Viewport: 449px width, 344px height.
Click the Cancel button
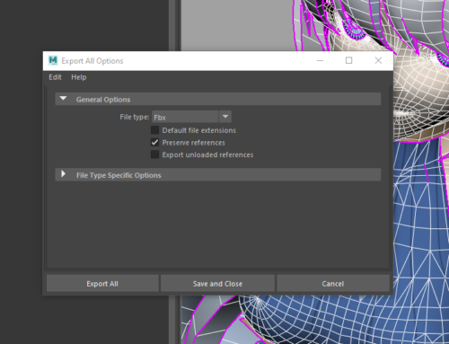tap(333, 284)
